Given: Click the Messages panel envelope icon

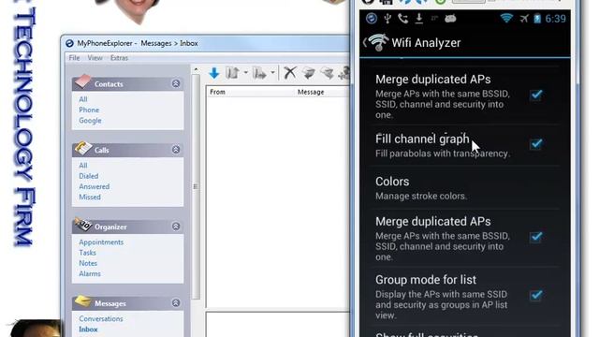Looking at the screenshot, I should [83, 301].
